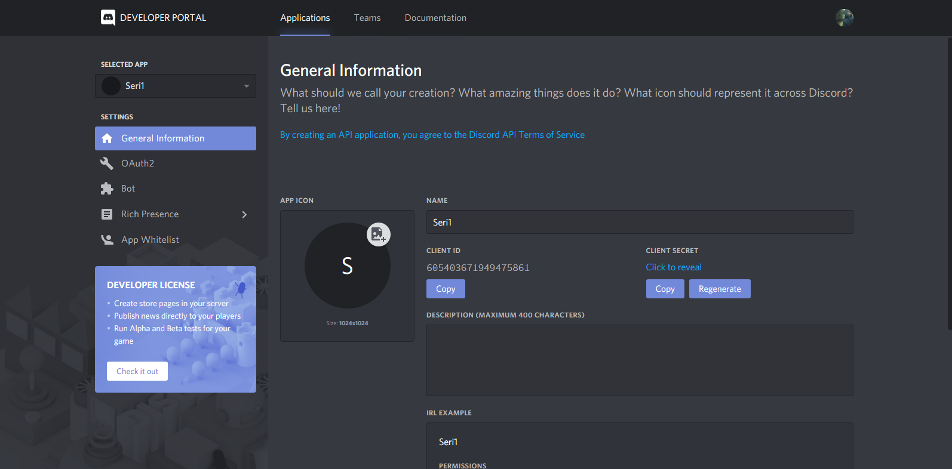
Task: Open the user avatar menu
Action: [x=844, y=18]
